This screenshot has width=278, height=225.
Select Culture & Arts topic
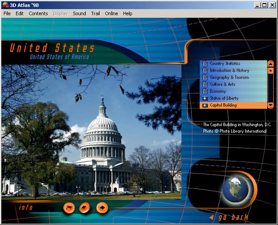point(233,84)
